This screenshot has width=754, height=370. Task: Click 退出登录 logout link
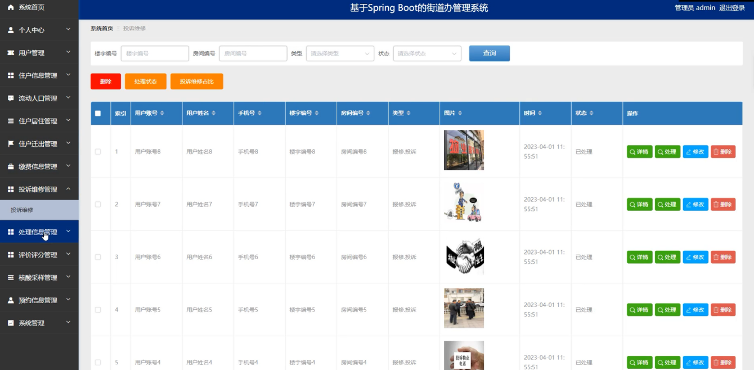pyautogui.click(x=732, y=8)
